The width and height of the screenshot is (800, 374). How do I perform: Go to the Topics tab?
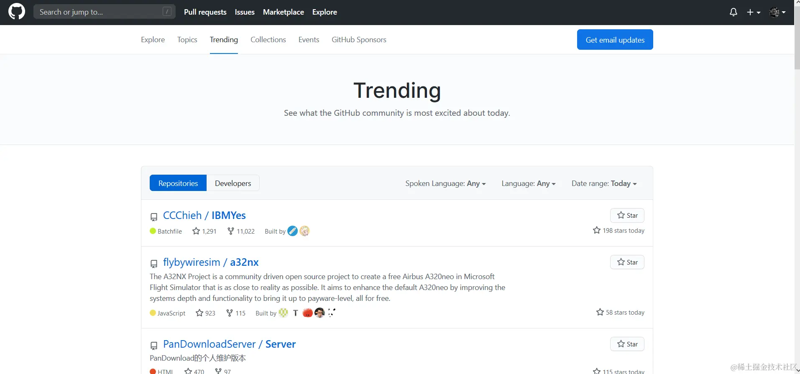[x=187, y=40]
